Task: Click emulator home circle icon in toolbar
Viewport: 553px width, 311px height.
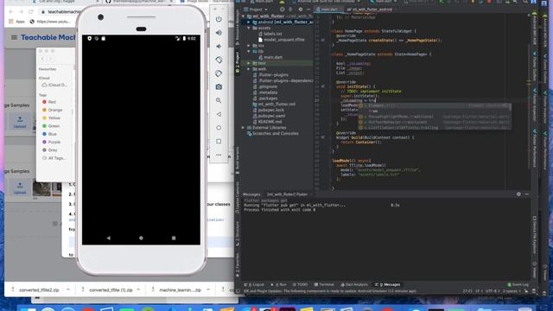Action: (219, 128)
